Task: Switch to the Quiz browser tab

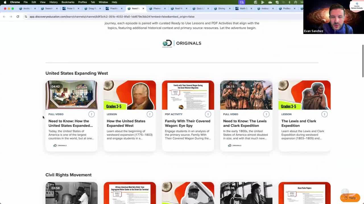Action: coord(200,8)
